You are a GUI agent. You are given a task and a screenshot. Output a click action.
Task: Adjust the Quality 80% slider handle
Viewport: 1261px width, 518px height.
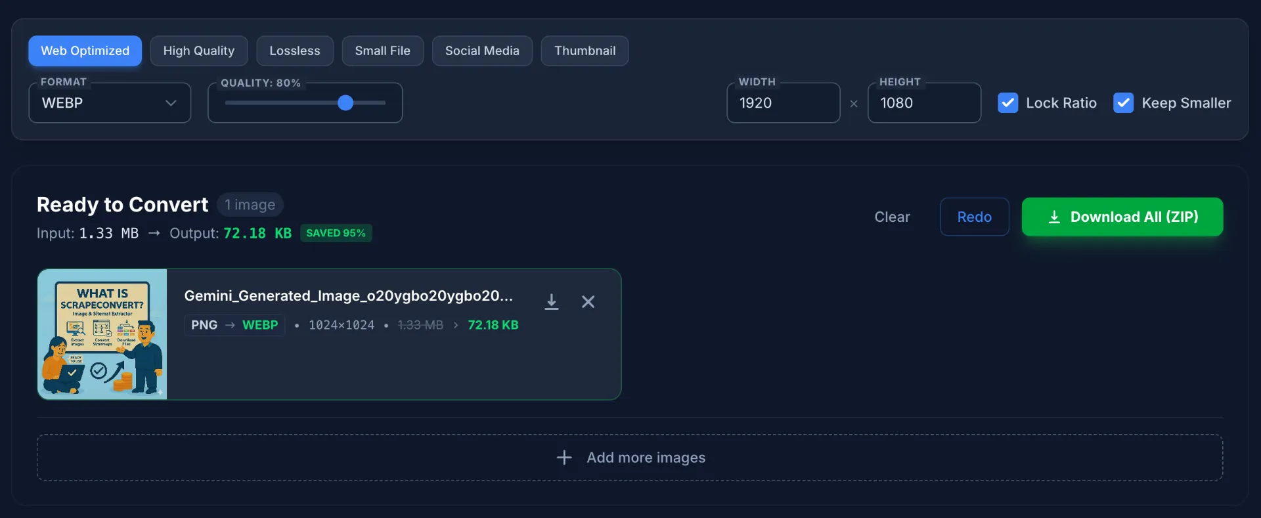point(345,103)
